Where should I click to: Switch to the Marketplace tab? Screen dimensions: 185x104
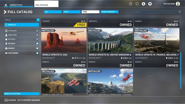coord(21,5)
